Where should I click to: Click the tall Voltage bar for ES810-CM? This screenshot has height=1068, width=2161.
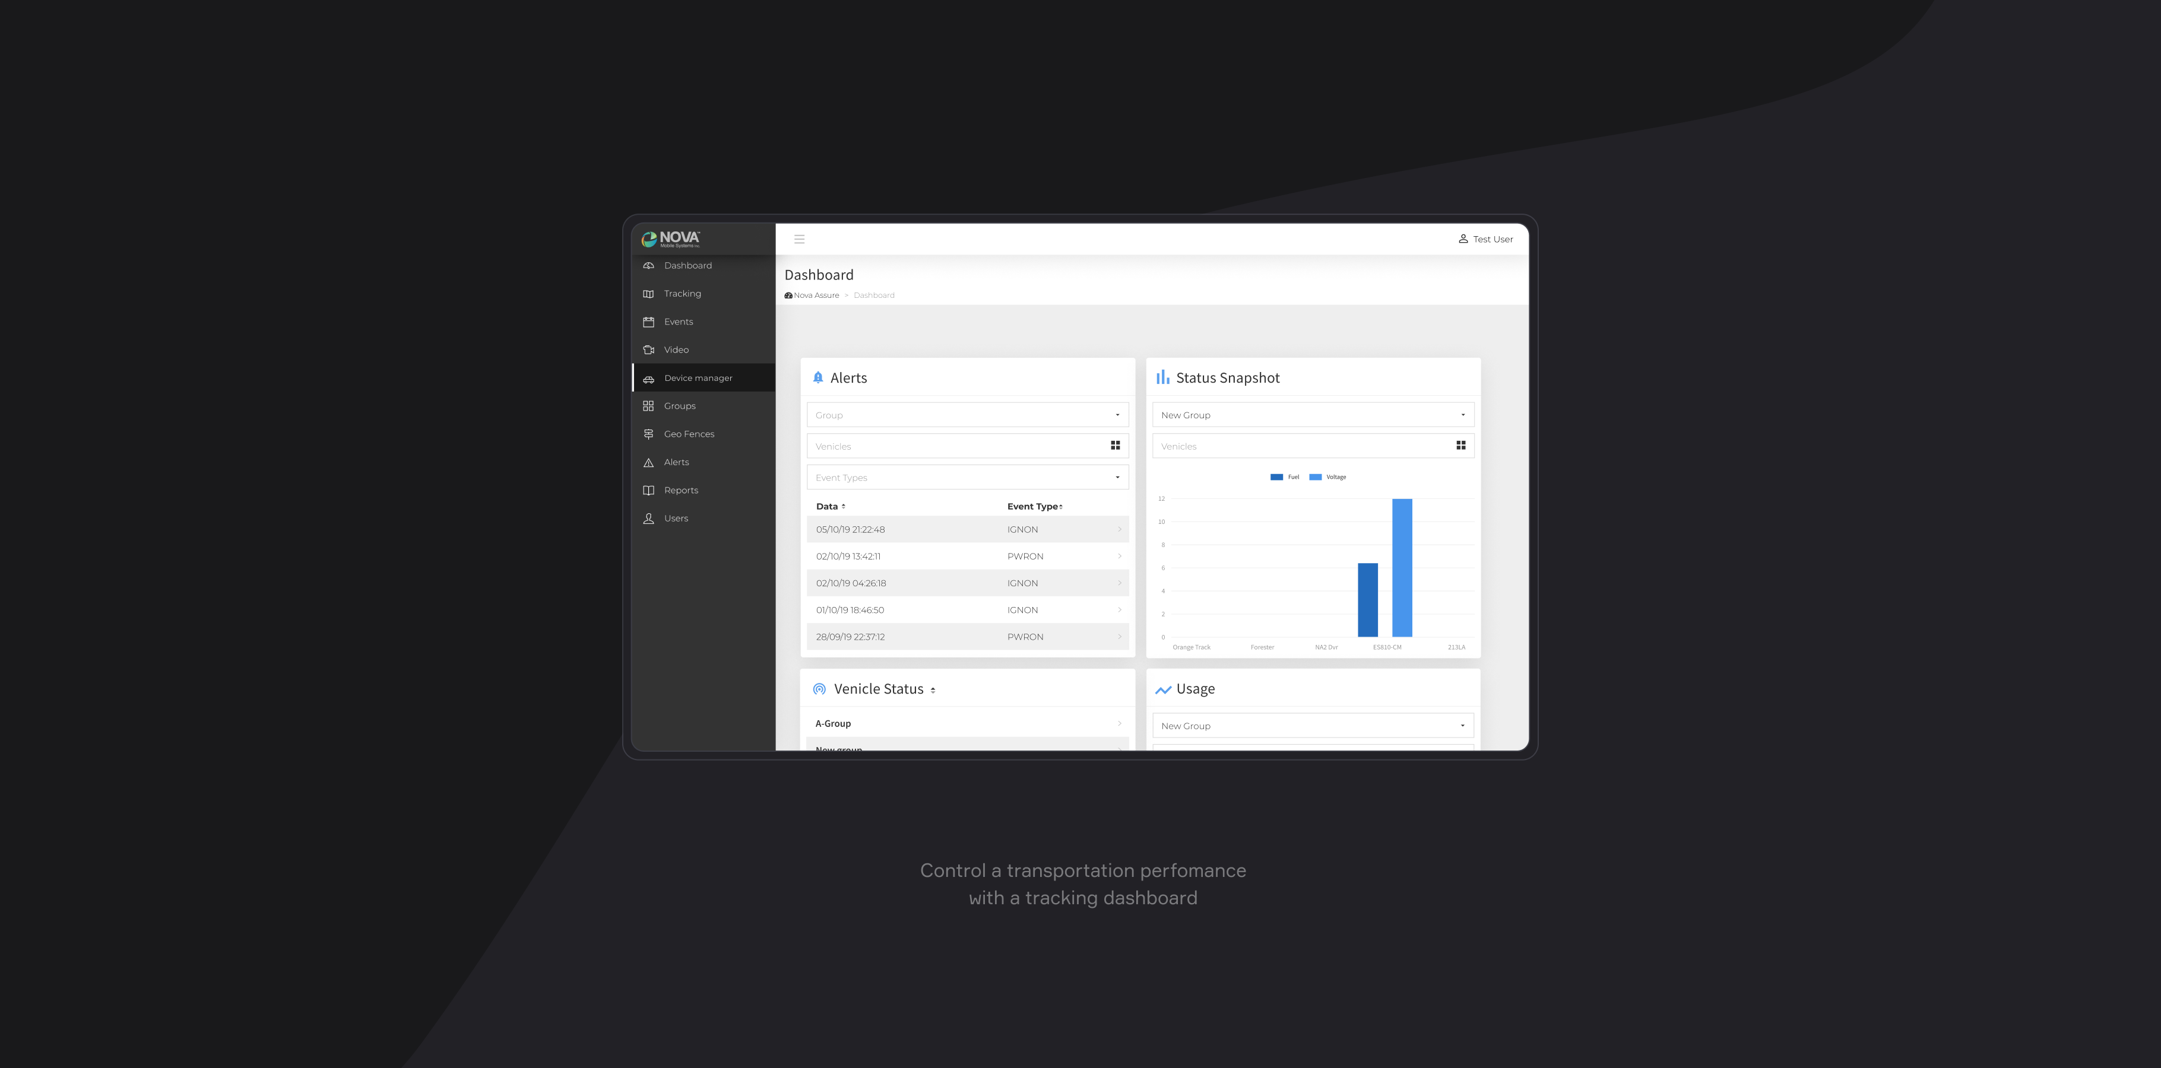coord(1402,568)
